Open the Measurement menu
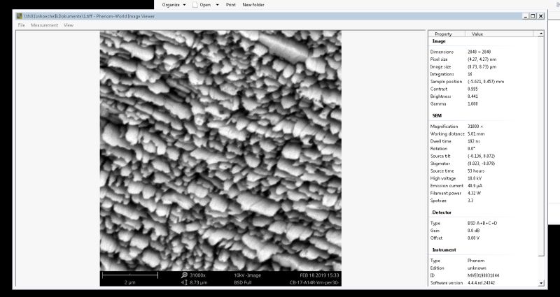Image resolution: width=560 pixels, height=297 pixels. (x=44, y=25)
